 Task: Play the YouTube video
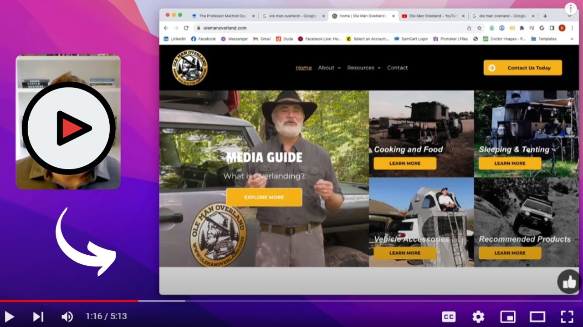click(9, 317)
